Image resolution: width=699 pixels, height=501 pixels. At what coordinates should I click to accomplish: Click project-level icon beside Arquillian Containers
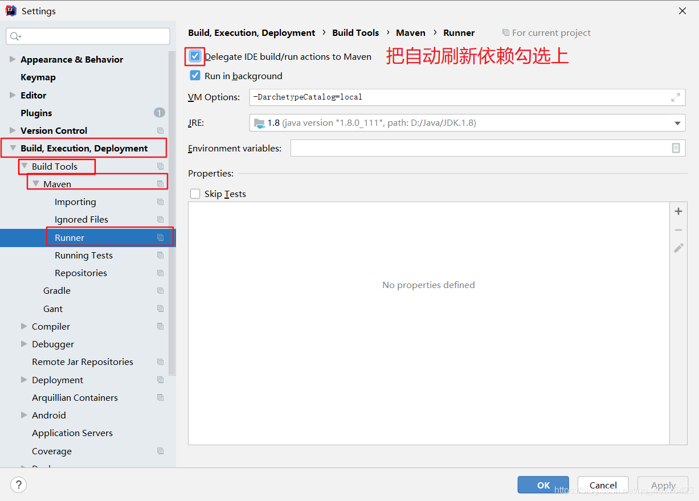160,398
